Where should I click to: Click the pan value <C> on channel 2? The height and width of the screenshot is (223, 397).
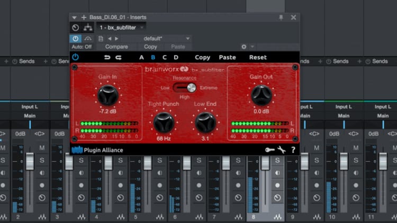point(39,134)
